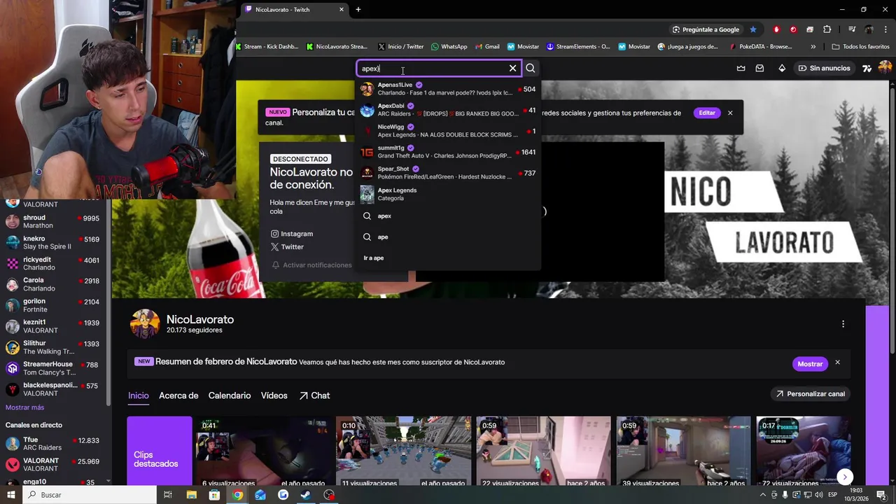Open the Bits diamond icon
This screenshot has height=504, width=896.
coord(782,68)
